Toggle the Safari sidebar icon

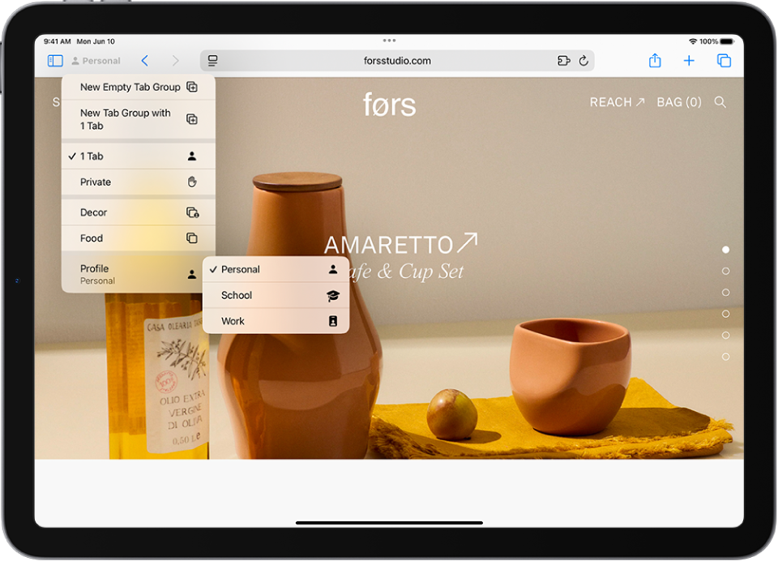click(x=55, y=61)
